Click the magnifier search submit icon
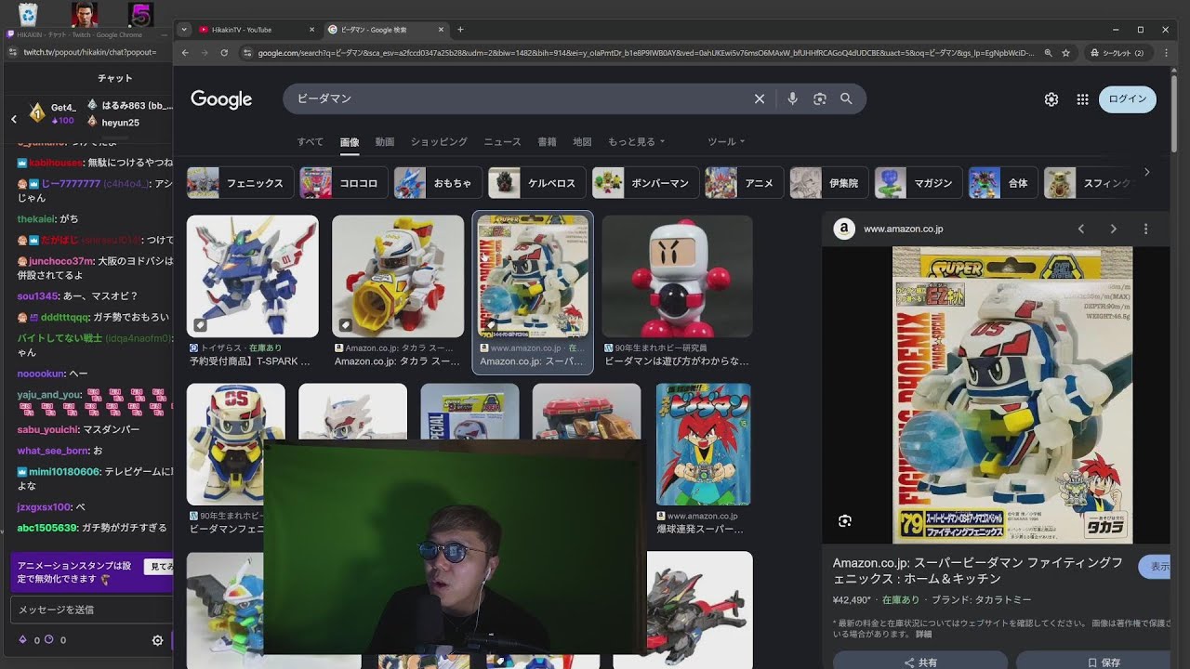 click(846, 98)
